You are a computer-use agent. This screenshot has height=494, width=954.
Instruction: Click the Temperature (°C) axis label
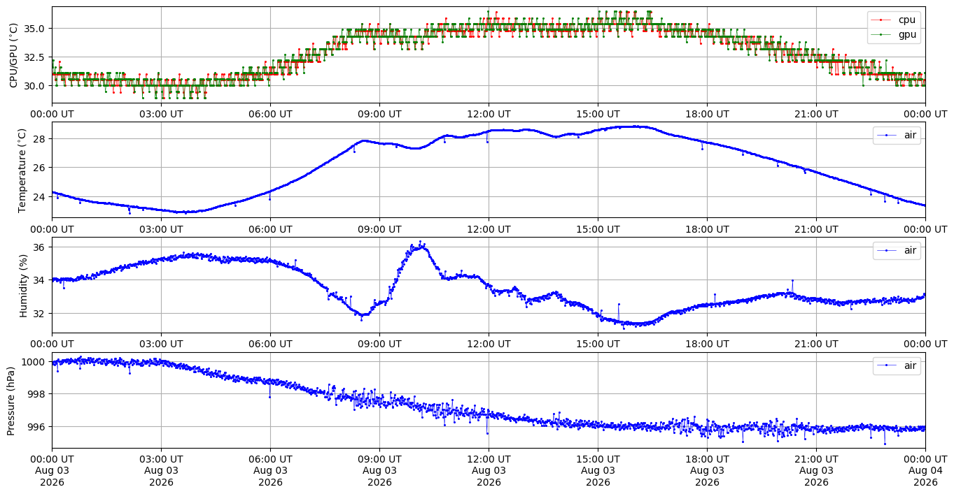point(22,170)
